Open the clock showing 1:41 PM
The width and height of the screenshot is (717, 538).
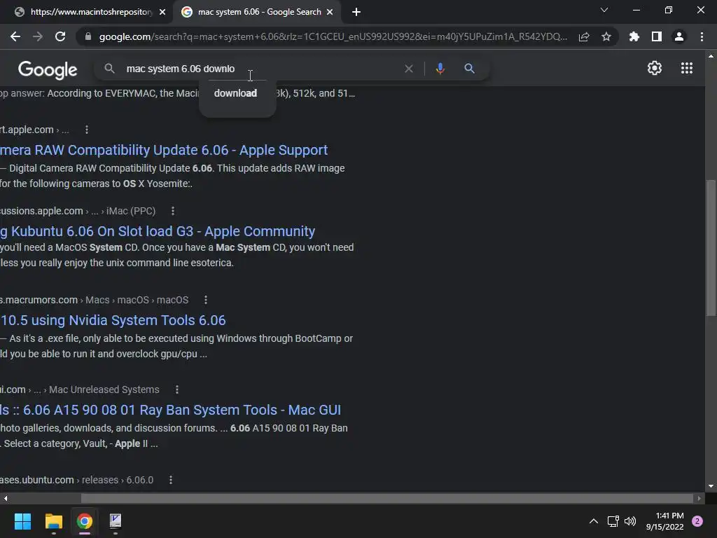tap(665, 521)
